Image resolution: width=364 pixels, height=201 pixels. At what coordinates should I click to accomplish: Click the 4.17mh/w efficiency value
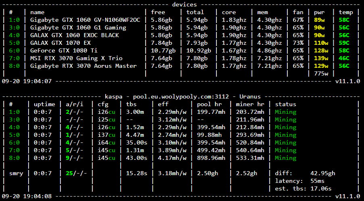pos(172,158)
